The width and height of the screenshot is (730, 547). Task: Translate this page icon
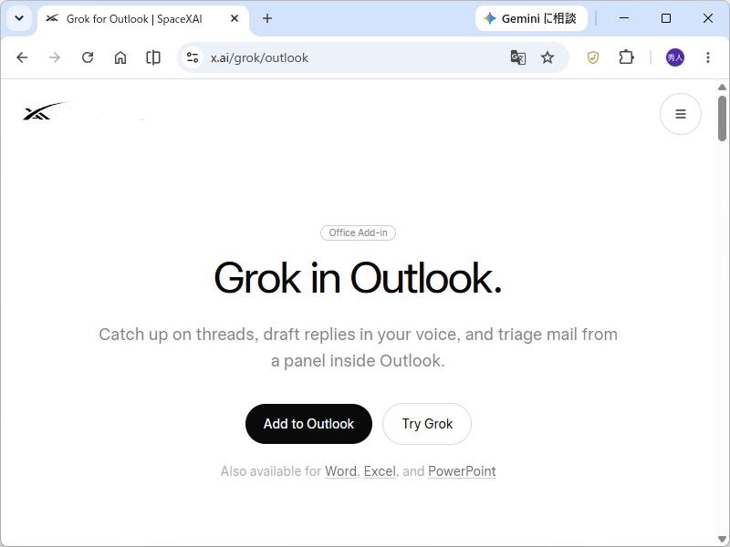518,57
